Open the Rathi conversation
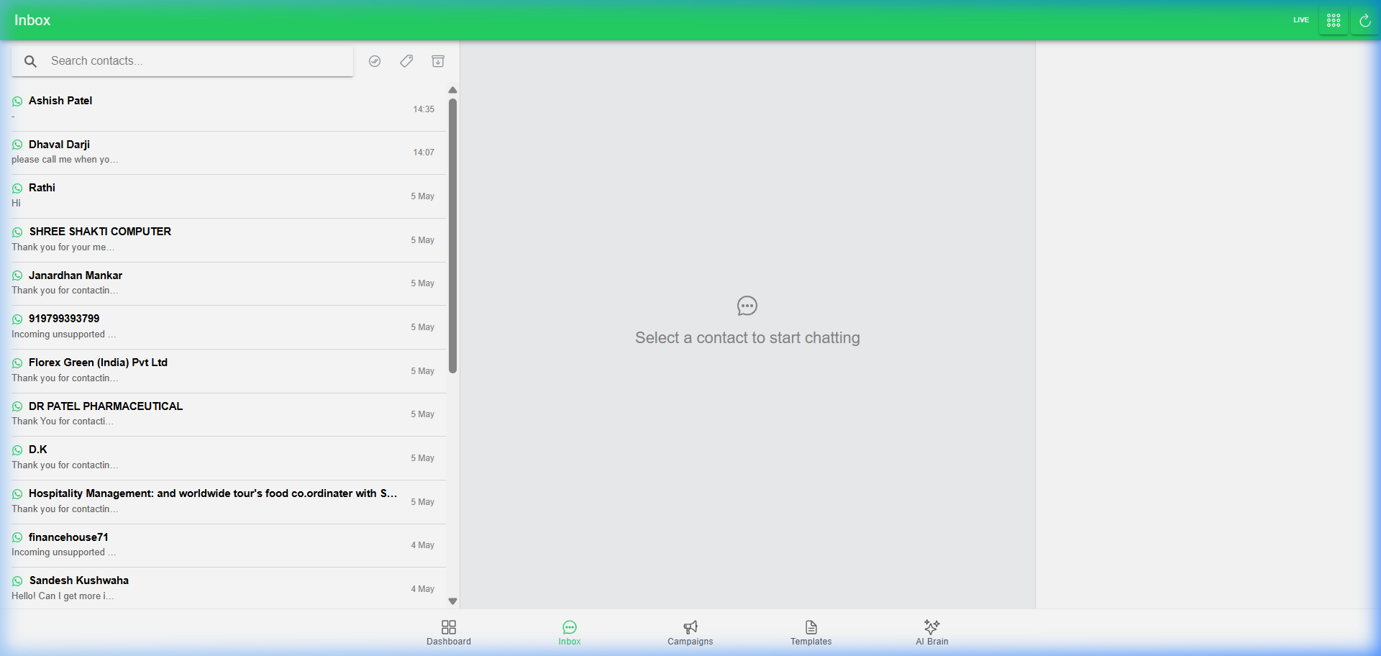 coord(229,196)
